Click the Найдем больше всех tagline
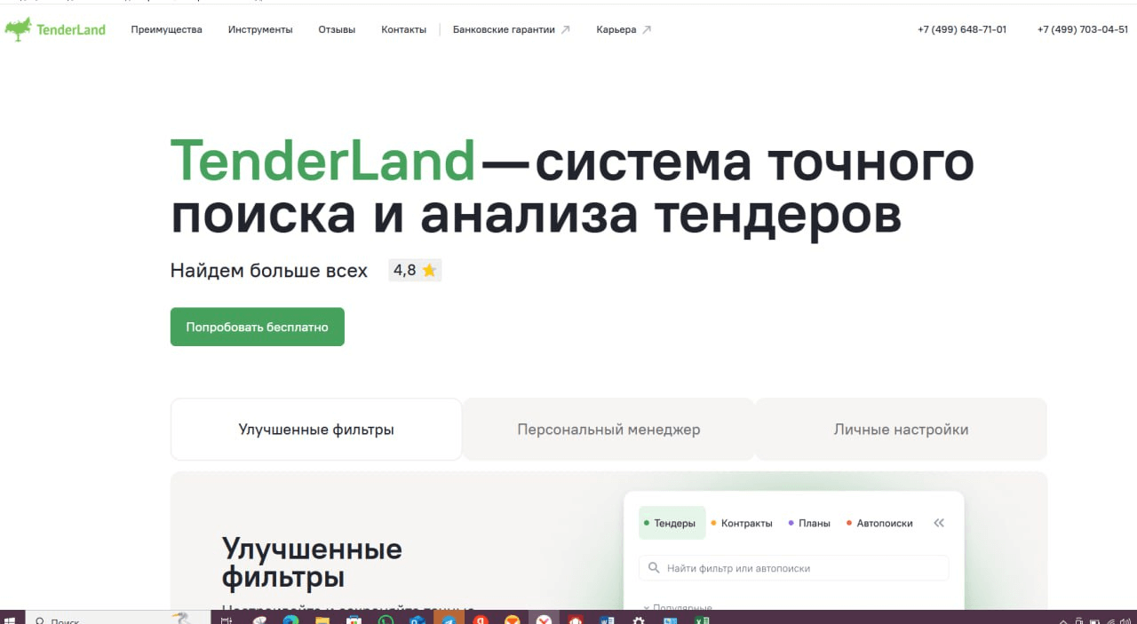 (269, 271)
